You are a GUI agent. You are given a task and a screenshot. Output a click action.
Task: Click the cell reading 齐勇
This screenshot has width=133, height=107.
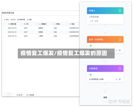(x=55, y=36)
